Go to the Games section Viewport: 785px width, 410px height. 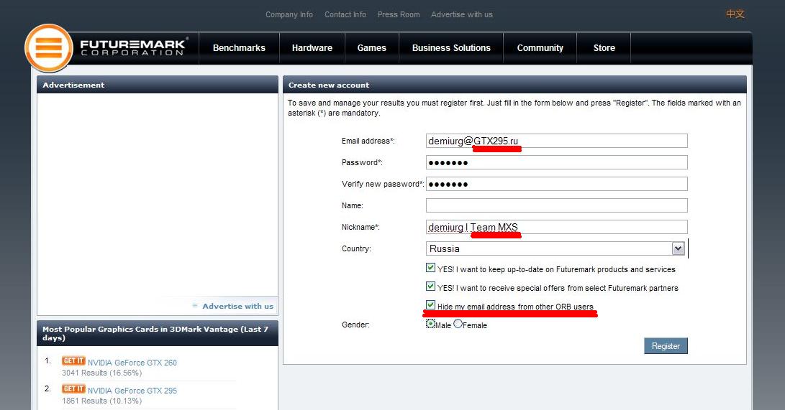coord(371,48)
